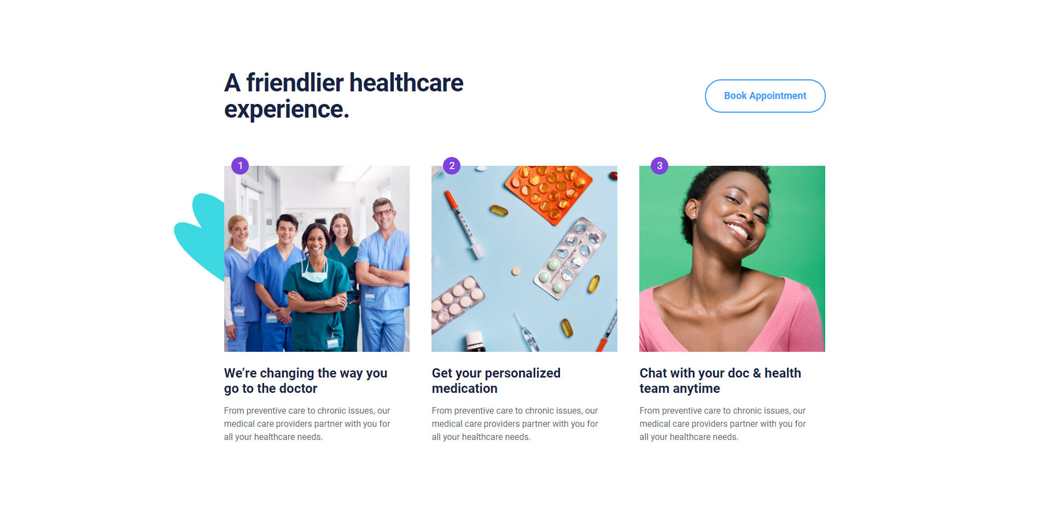The image size is (1050, 522).
Task: Click the blister pack of white round pills
Action: point(456,303)
